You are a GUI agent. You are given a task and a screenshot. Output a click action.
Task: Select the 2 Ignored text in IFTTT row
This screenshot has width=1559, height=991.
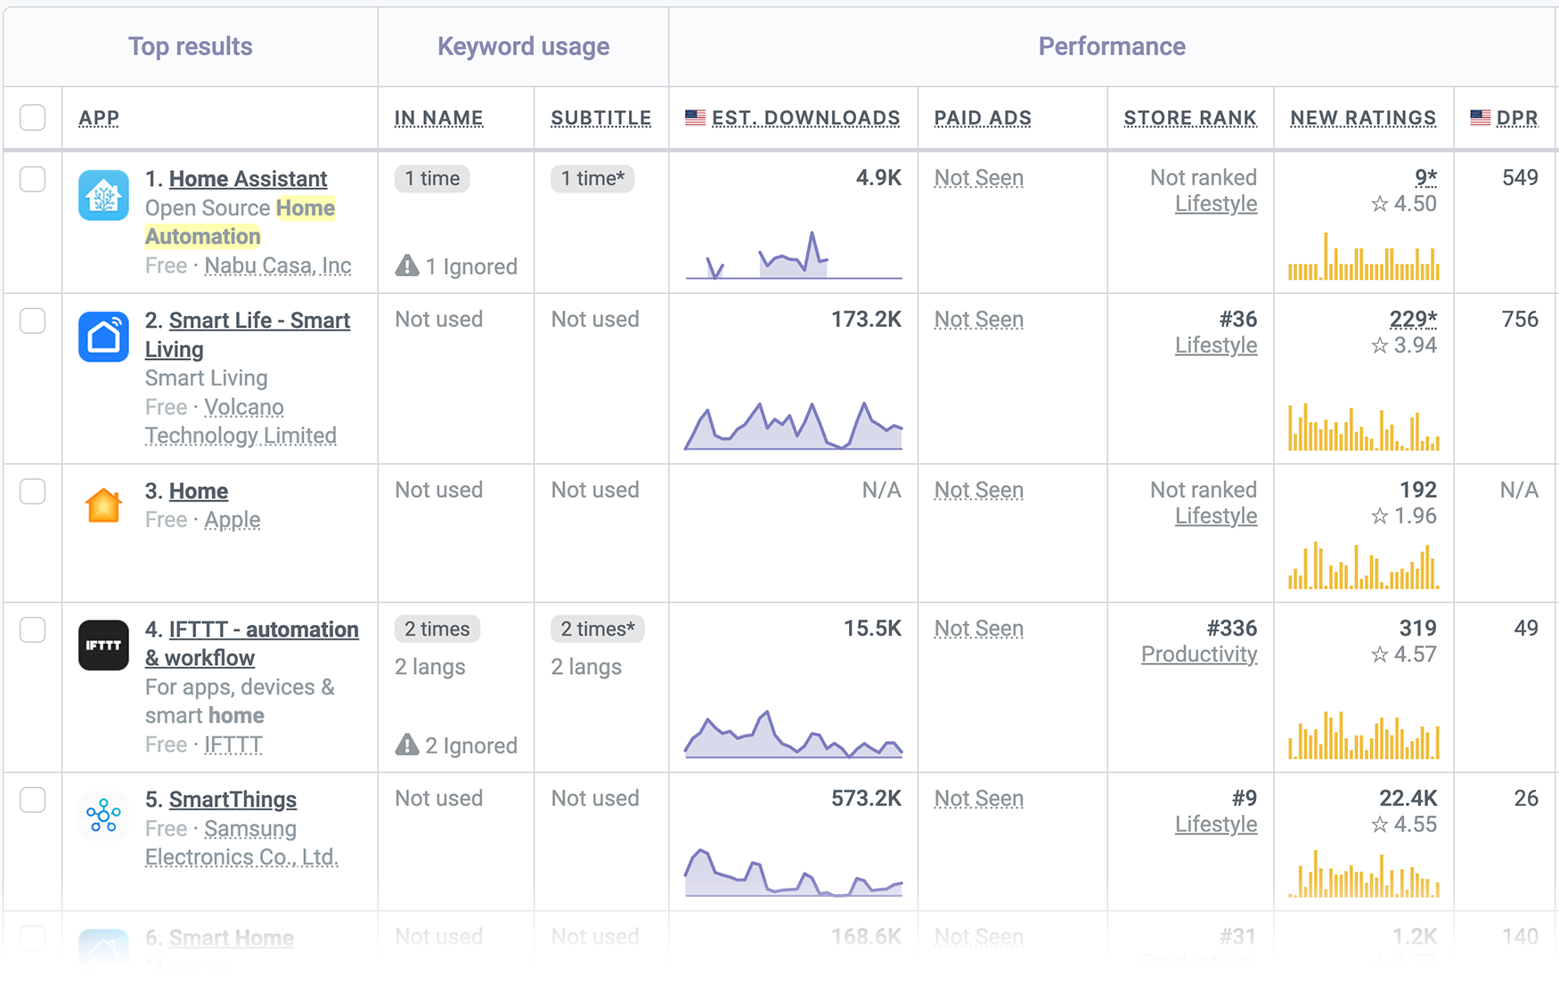point(470,745)
